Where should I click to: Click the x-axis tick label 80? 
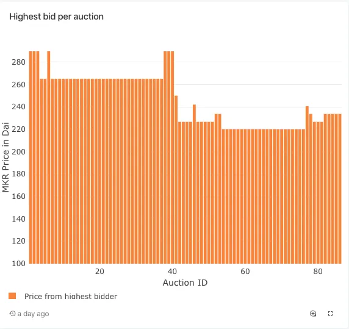[318, 272]
